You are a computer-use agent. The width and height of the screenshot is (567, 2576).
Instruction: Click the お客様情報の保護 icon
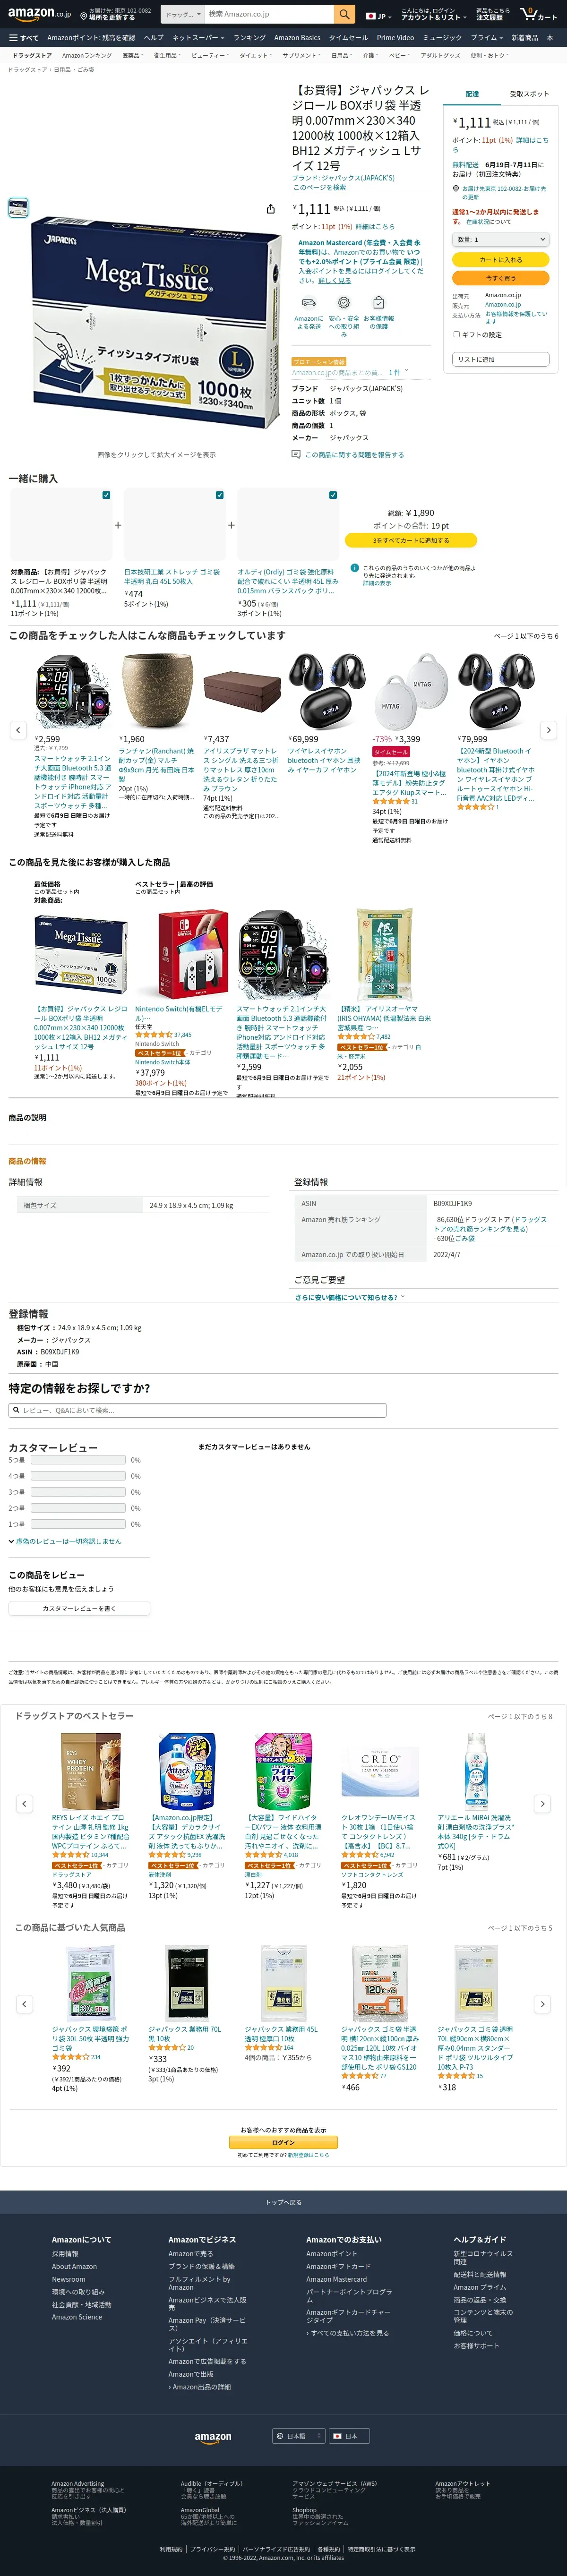378,302
